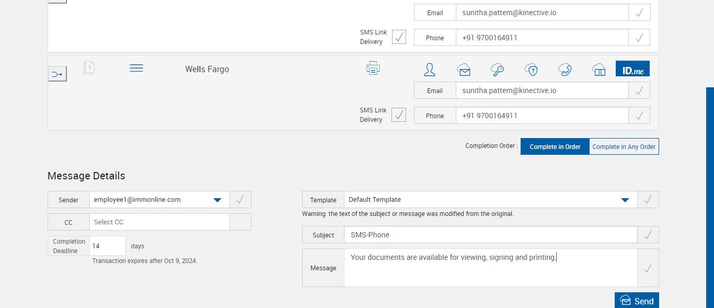Click into the Subject input field

(x=490, y=235)
